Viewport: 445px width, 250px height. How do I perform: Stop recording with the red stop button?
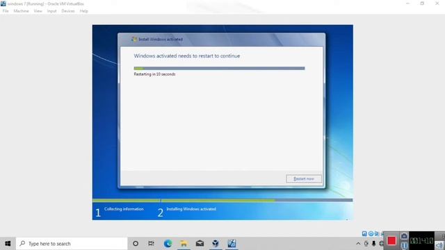pos(391,241)
